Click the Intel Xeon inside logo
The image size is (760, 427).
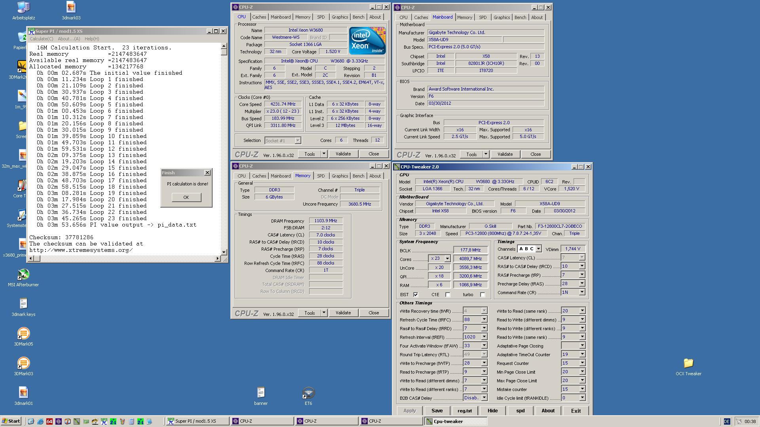(x=367, y=41)
